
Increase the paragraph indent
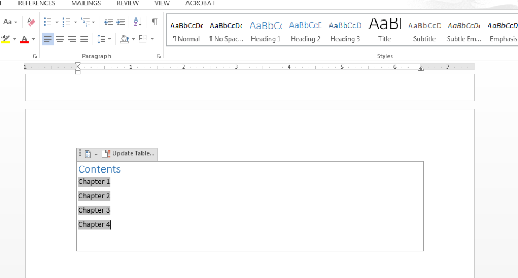click(x=120, y=22)
